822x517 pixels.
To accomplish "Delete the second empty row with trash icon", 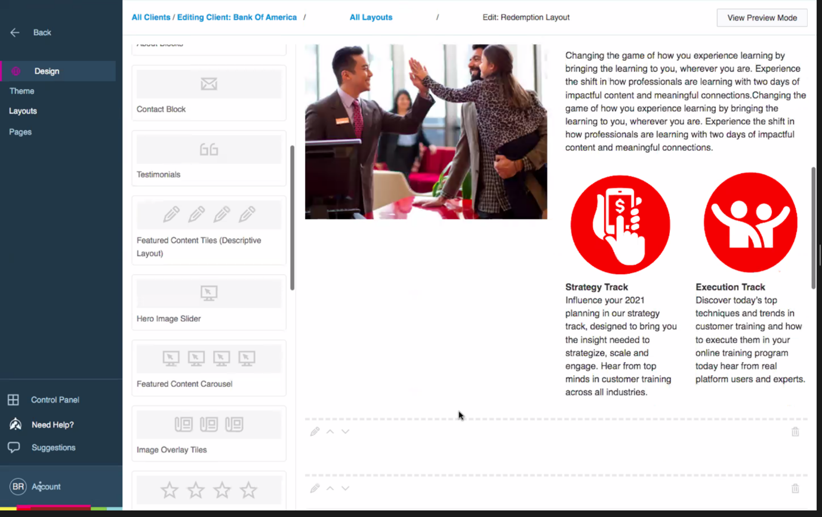I will coord(795,488).
